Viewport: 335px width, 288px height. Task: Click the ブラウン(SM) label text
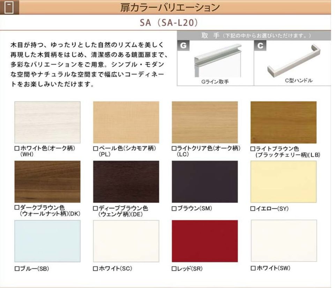point(195,209)
